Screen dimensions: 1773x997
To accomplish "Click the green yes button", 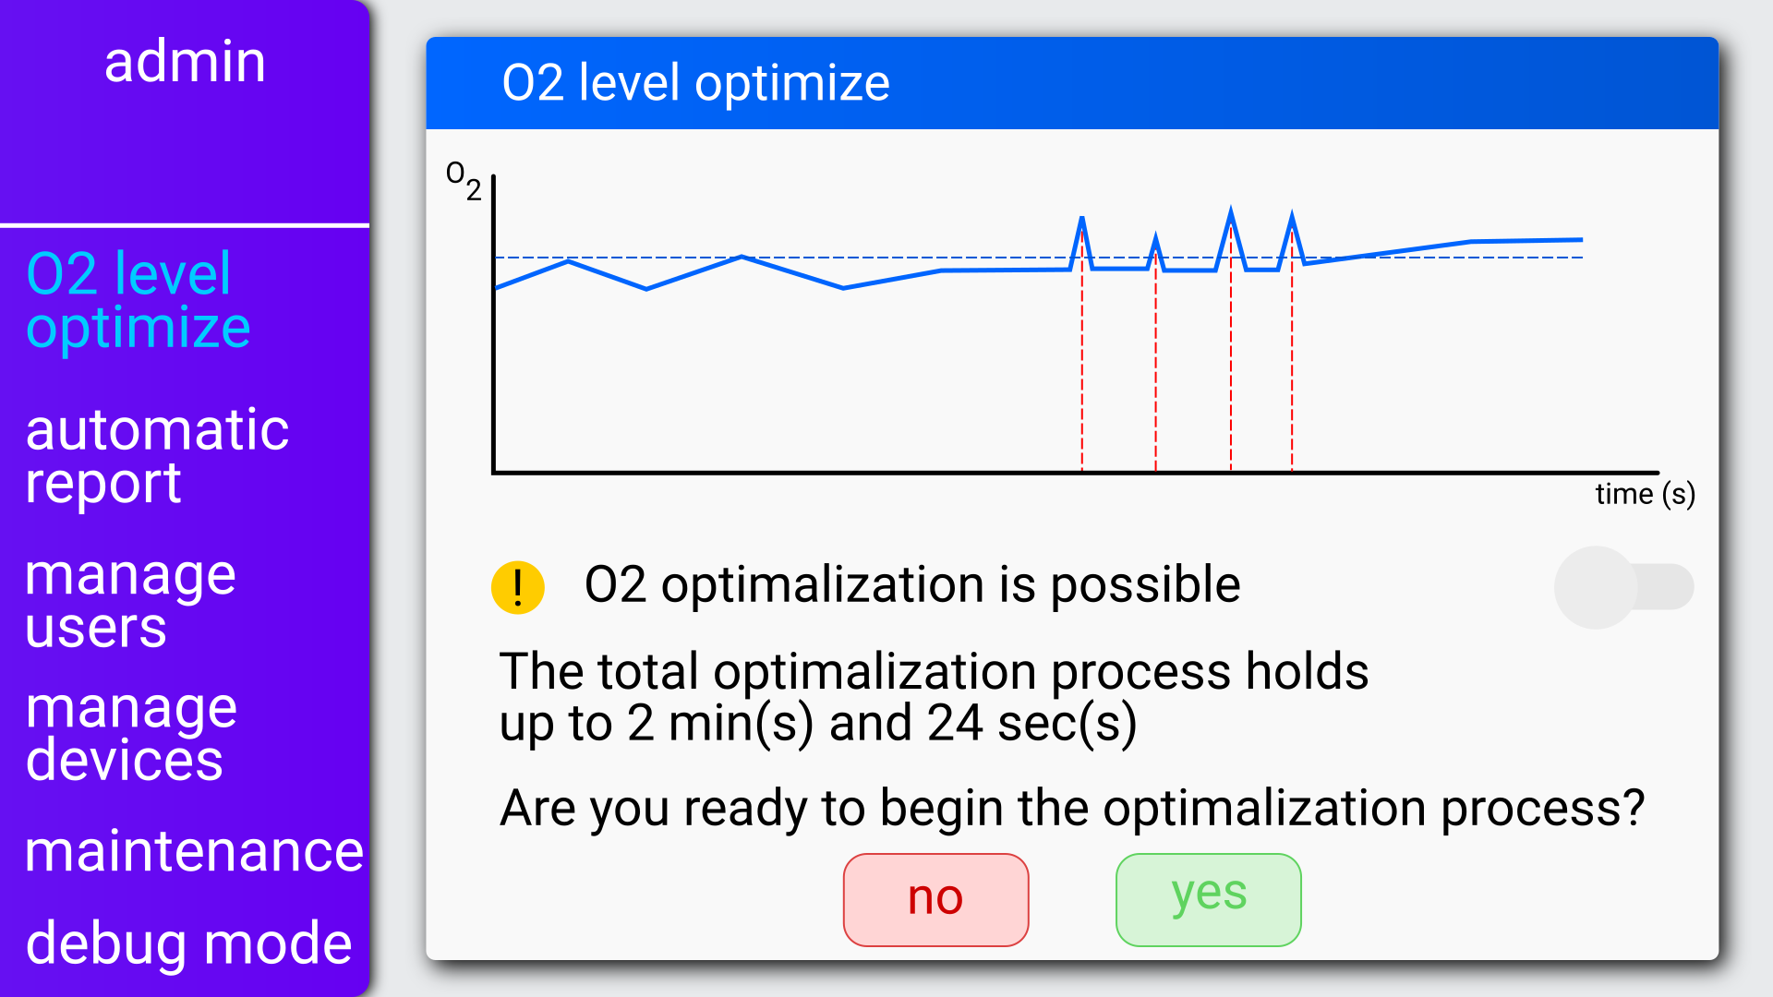I will 1208,899.
